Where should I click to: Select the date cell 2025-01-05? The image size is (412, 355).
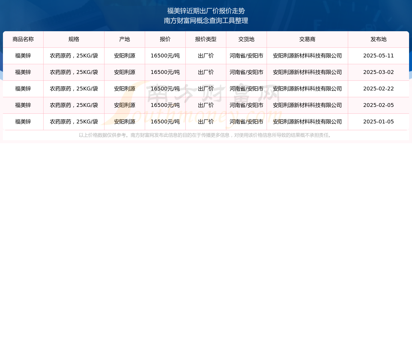(x=379, y=122)
